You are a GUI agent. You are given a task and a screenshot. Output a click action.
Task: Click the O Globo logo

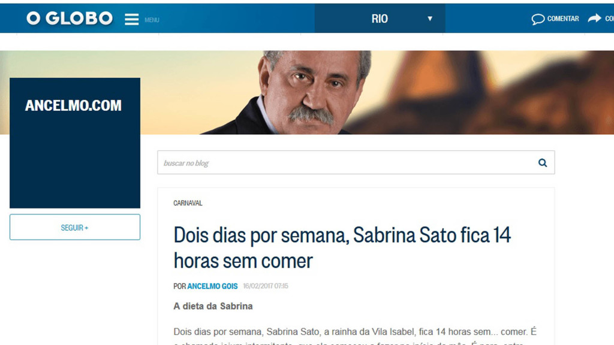click(x=70, y=19)
